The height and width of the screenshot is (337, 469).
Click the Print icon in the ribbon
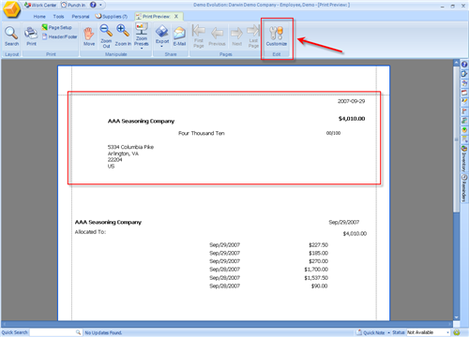[x=31, y=37]
